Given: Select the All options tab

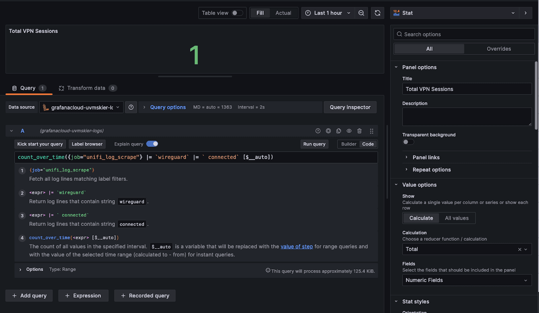Looking at the screenshot, I should pyautogui.click(x=429, y=49).
